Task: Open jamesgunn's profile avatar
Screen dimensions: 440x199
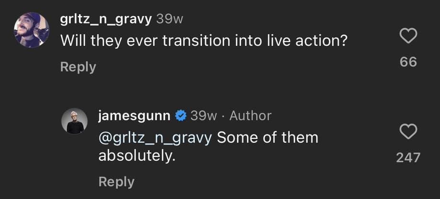Action: pyautogui.click(x=75, y=121)
